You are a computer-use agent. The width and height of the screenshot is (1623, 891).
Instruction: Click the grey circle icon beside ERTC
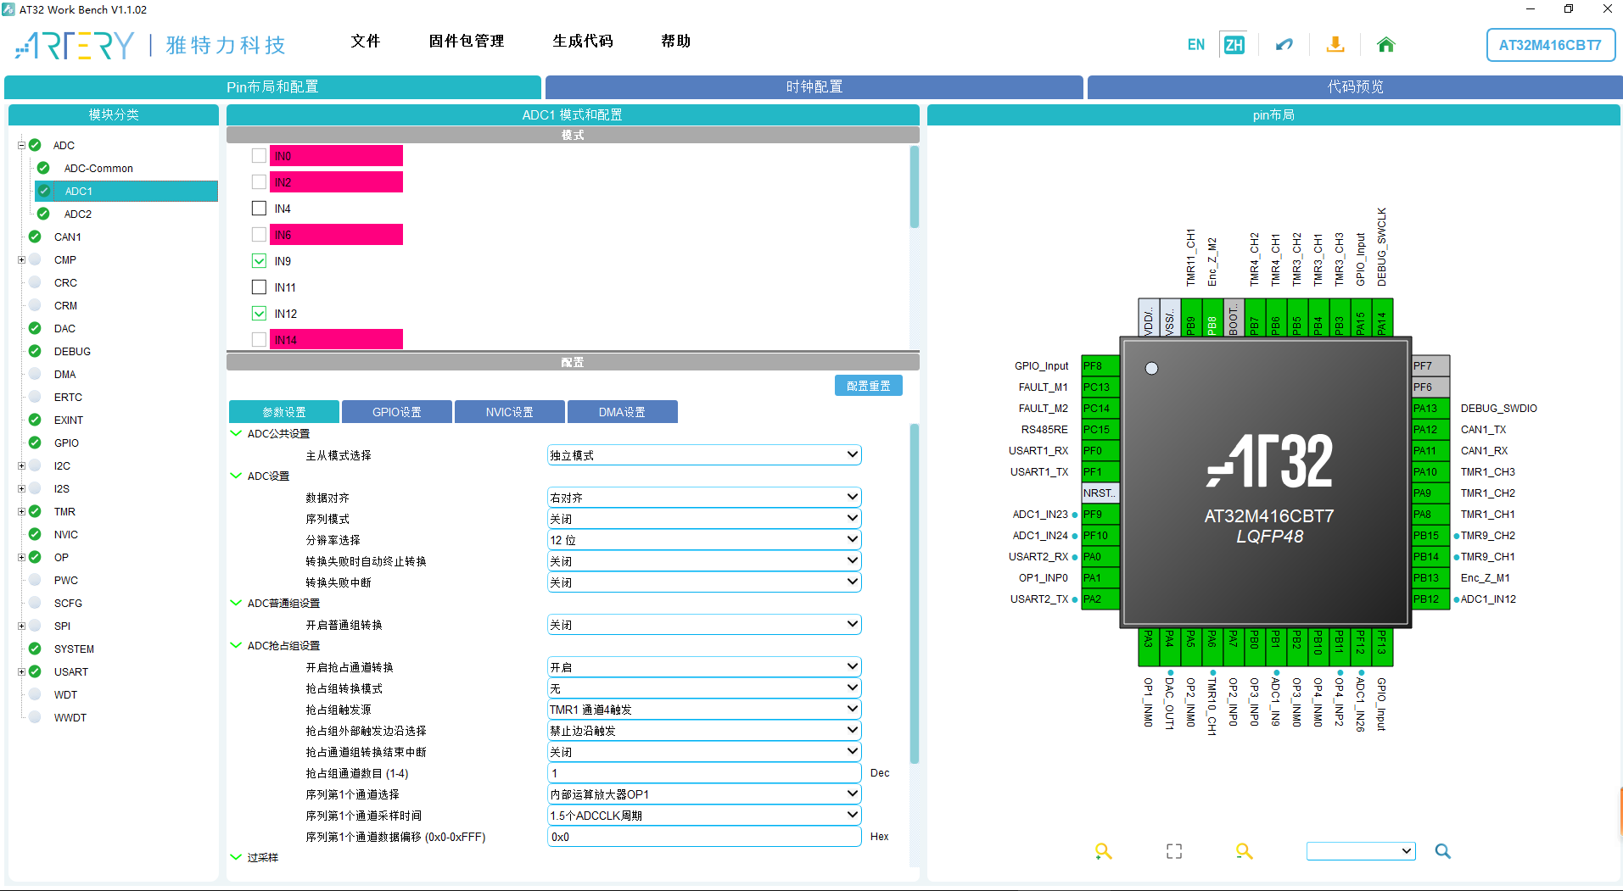pos(35,397)
